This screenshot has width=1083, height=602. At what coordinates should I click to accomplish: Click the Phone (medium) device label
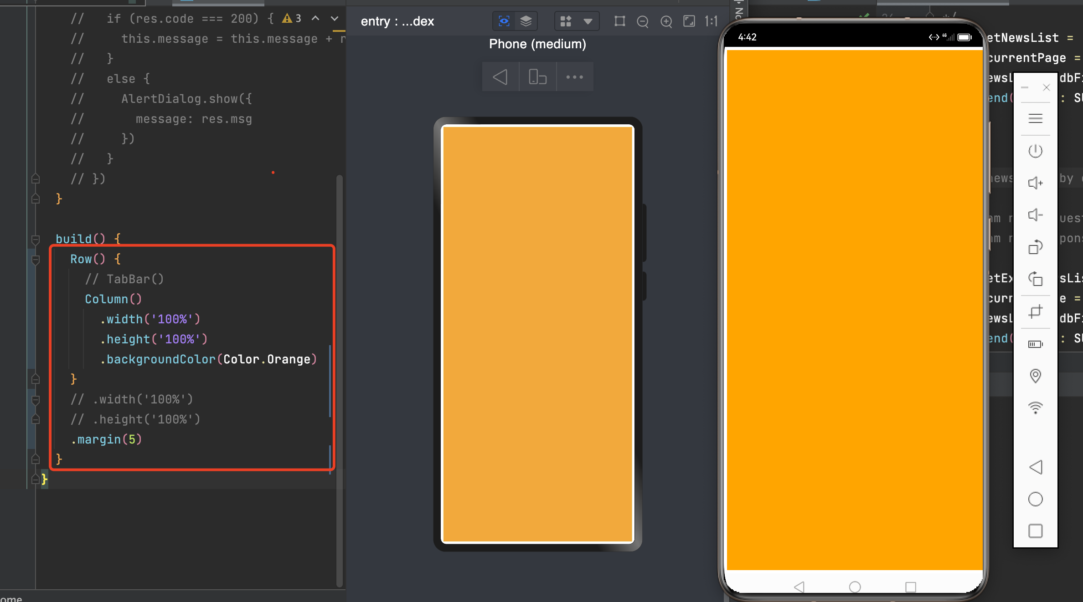[537, 44]
